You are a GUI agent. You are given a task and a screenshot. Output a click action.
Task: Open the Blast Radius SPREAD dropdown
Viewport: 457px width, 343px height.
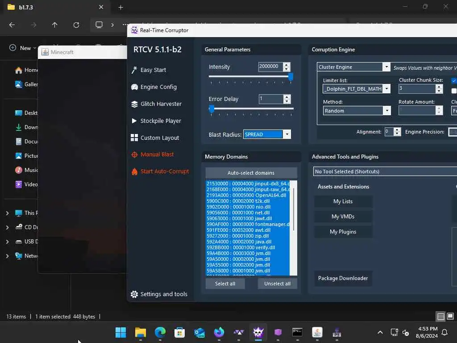coord(287,134)
